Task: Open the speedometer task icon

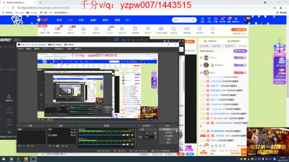Action: pos(174,29)
